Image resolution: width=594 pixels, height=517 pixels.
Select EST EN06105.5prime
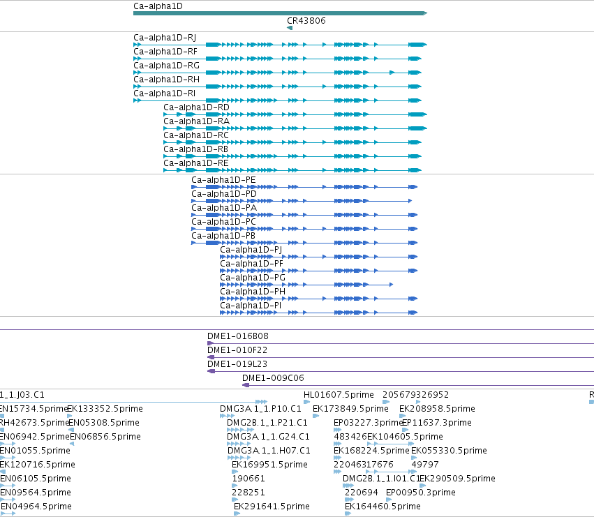pyautogui.click(x=36, y=479)
